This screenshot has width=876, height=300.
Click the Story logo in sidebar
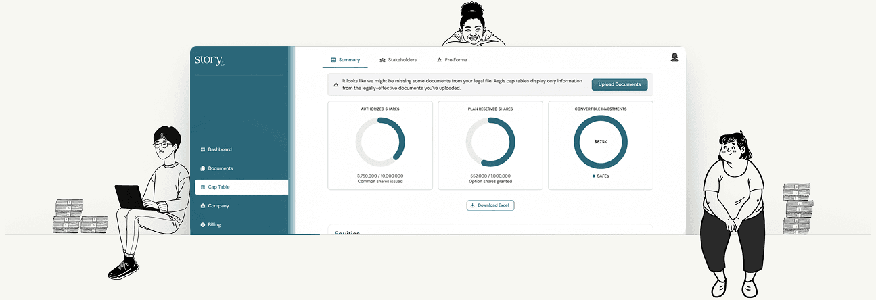click(209, 60)
